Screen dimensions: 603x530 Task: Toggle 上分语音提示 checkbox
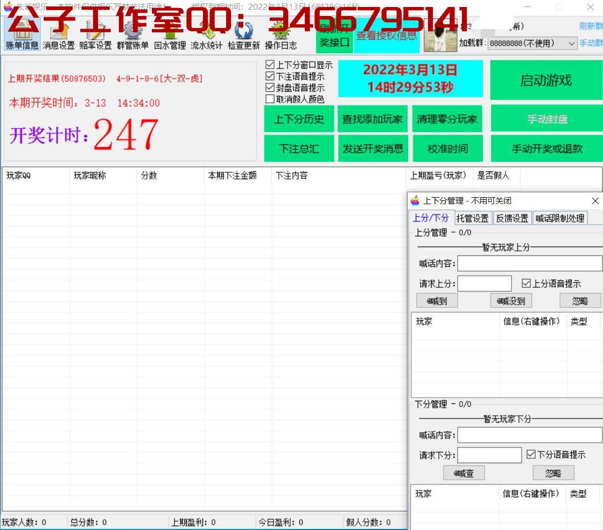click(526, 283)
